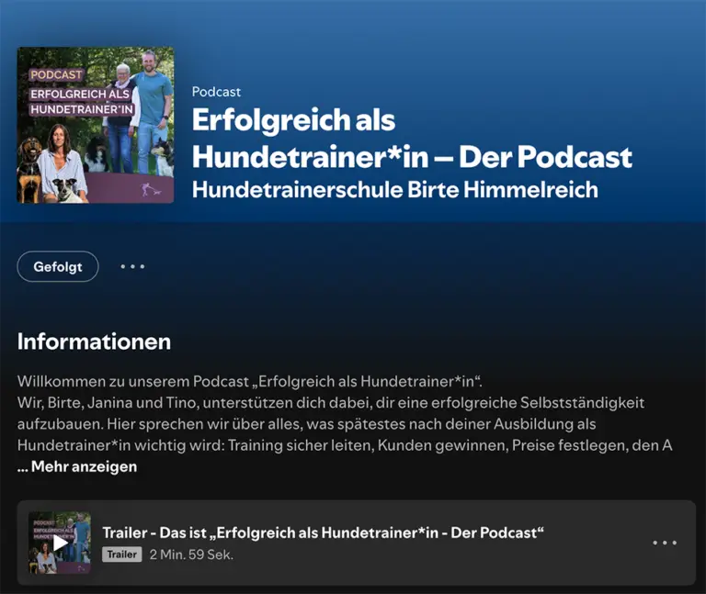Click publisher Hundetrainerschule Birte Himmelreich
The height and width of the screenshot is (594, 706).
[394, 190]
